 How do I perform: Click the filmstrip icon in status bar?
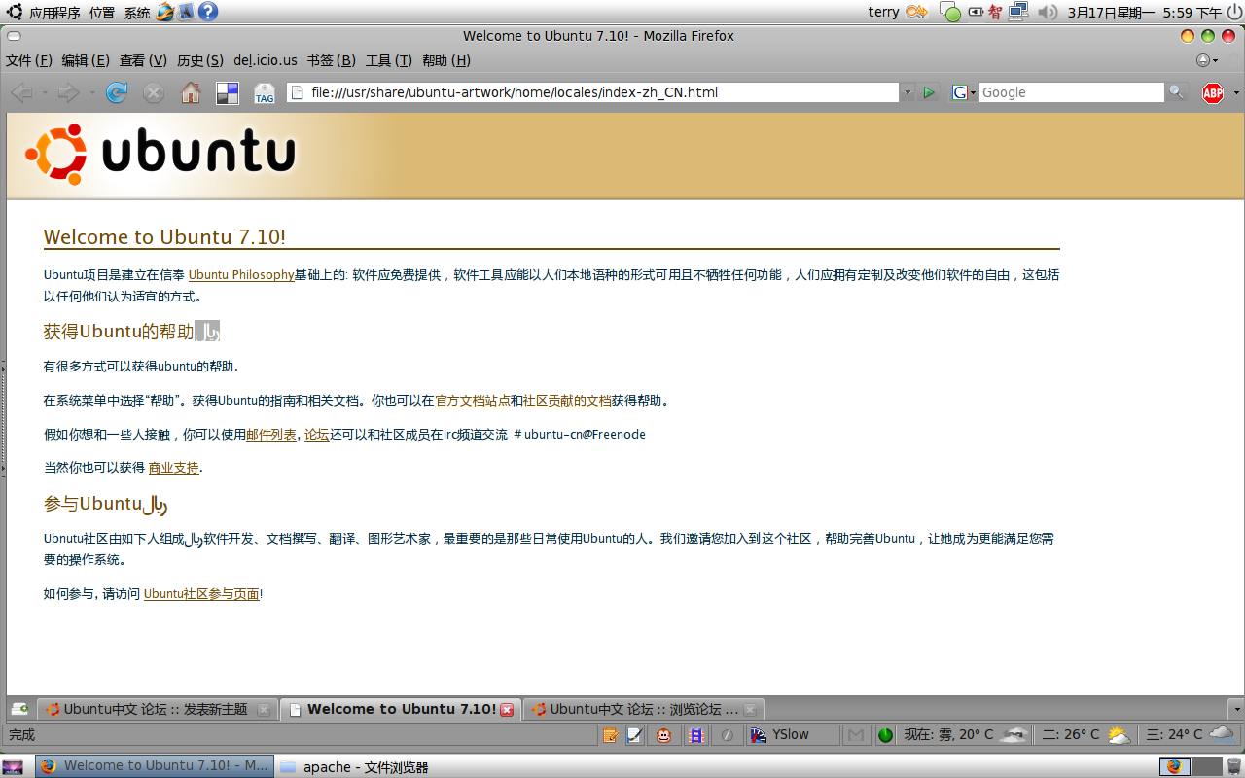(x=695, y=735)
